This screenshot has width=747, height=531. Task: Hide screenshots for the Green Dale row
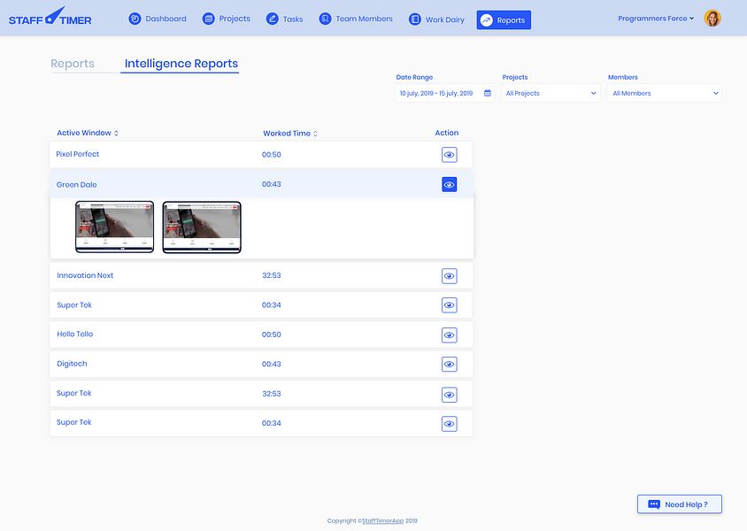pos(450,184)
